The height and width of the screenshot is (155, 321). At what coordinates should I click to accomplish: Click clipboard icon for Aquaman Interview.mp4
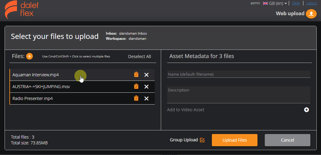[136, 74]
